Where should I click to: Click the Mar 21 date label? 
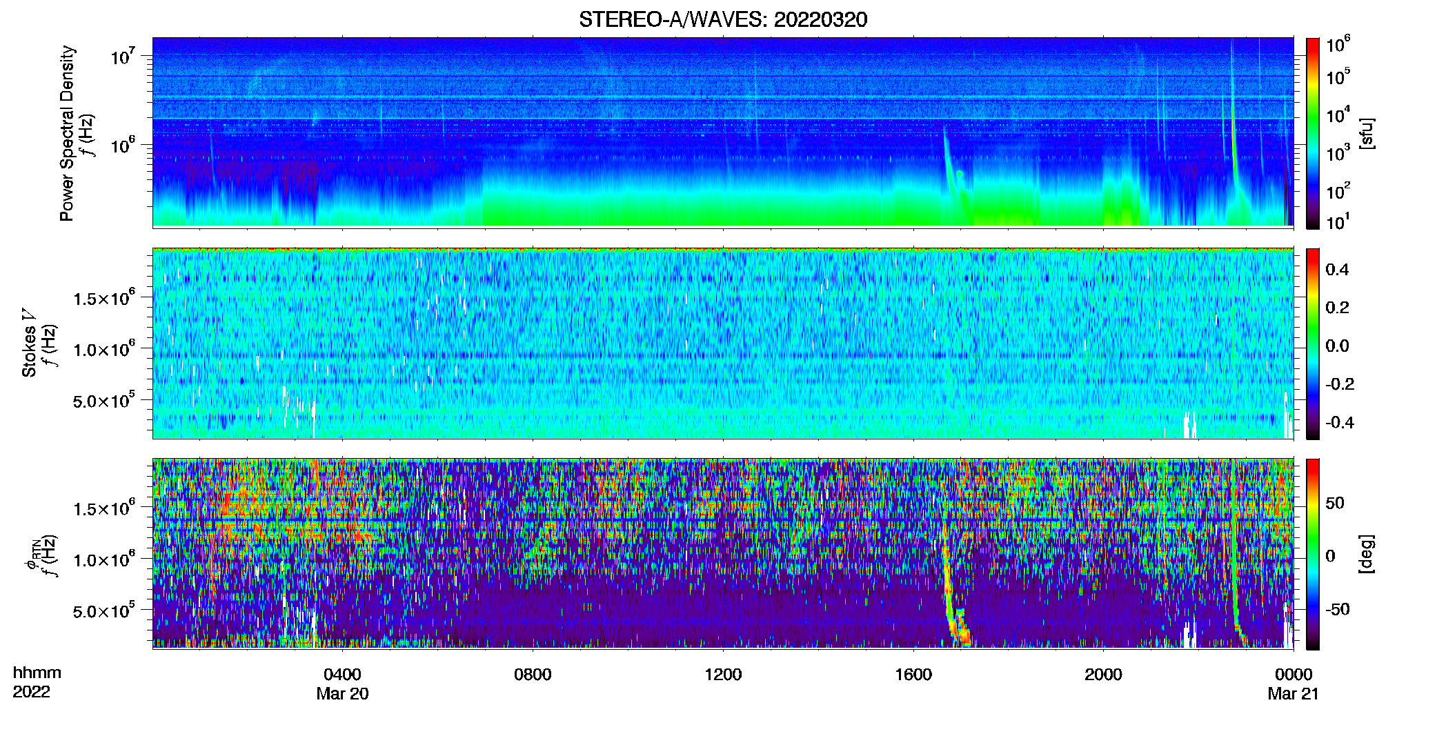pos(1294,694)
